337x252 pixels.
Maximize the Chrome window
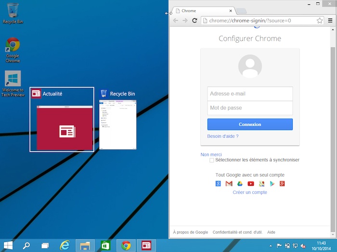coord(318,4)
